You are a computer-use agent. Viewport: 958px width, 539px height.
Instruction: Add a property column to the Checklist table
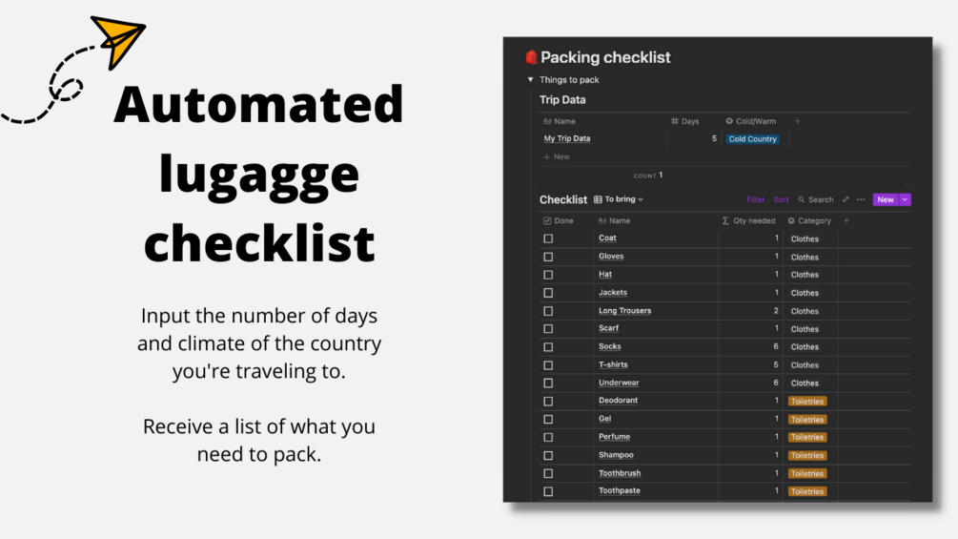point(846,220)
